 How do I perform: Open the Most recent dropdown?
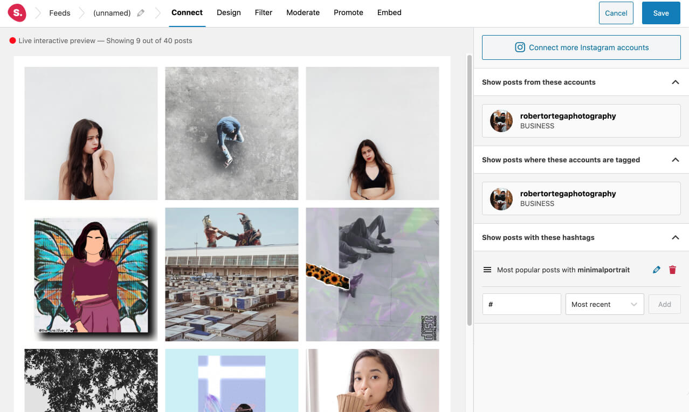coord(604,304)
